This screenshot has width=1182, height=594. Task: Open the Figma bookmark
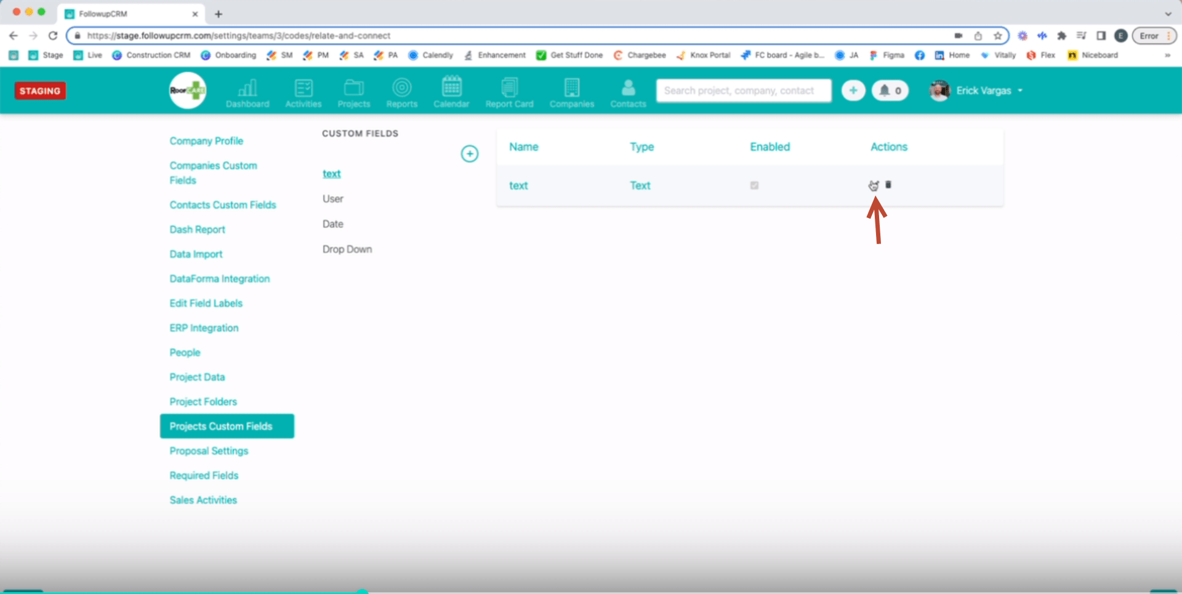pos(886,55)
